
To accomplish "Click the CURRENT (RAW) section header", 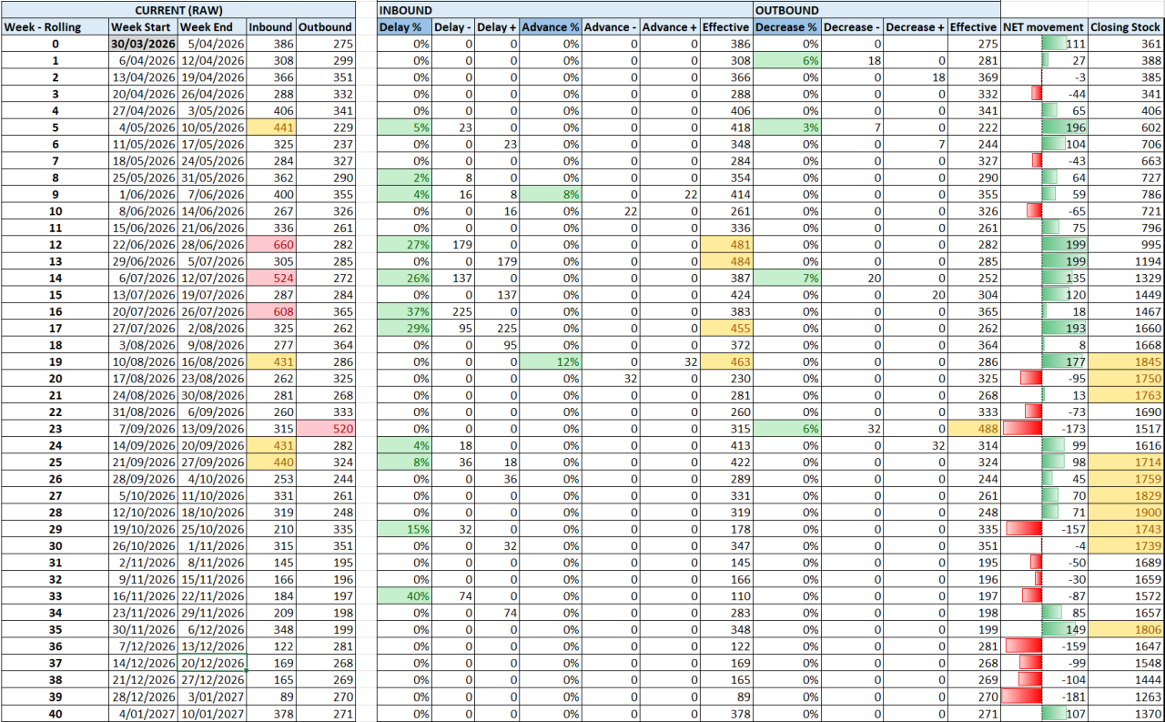I will (x=178, y=10).
